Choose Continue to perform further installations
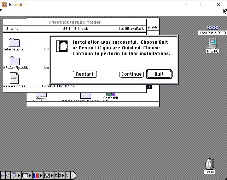 [131, 74]
